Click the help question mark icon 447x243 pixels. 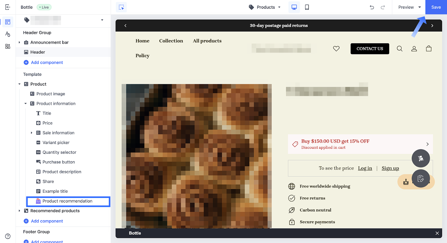click(8, 236)
